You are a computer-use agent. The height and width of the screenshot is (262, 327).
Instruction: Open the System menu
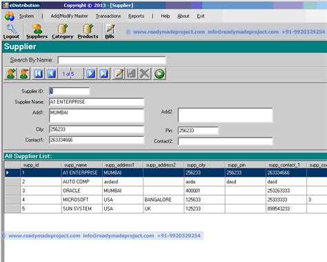click(26, 16)
